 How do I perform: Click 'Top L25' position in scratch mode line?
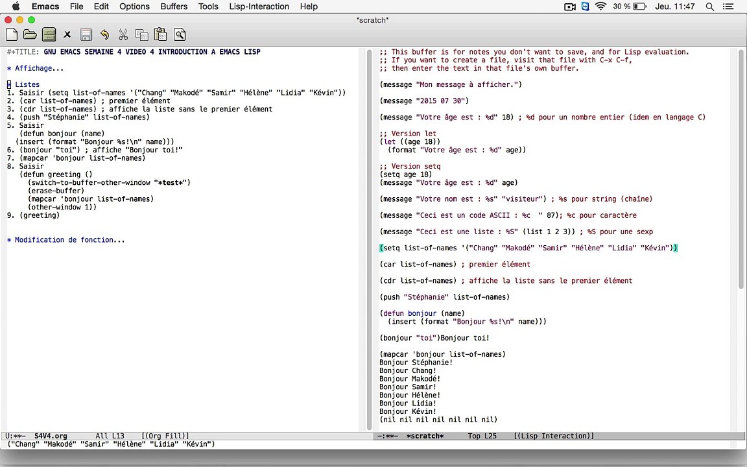pyautogui.click(x=482, y=436)
